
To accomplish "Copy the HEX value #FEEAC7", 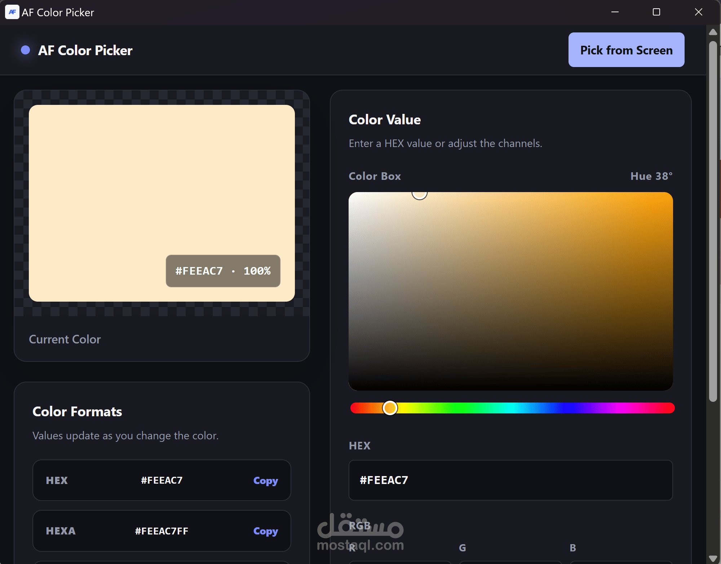I will pyautogui.click(x=265, y=480).
